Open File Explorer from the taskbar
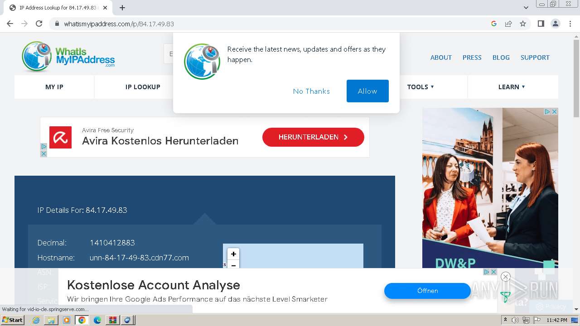580x326 pixels. click(51, 320)
